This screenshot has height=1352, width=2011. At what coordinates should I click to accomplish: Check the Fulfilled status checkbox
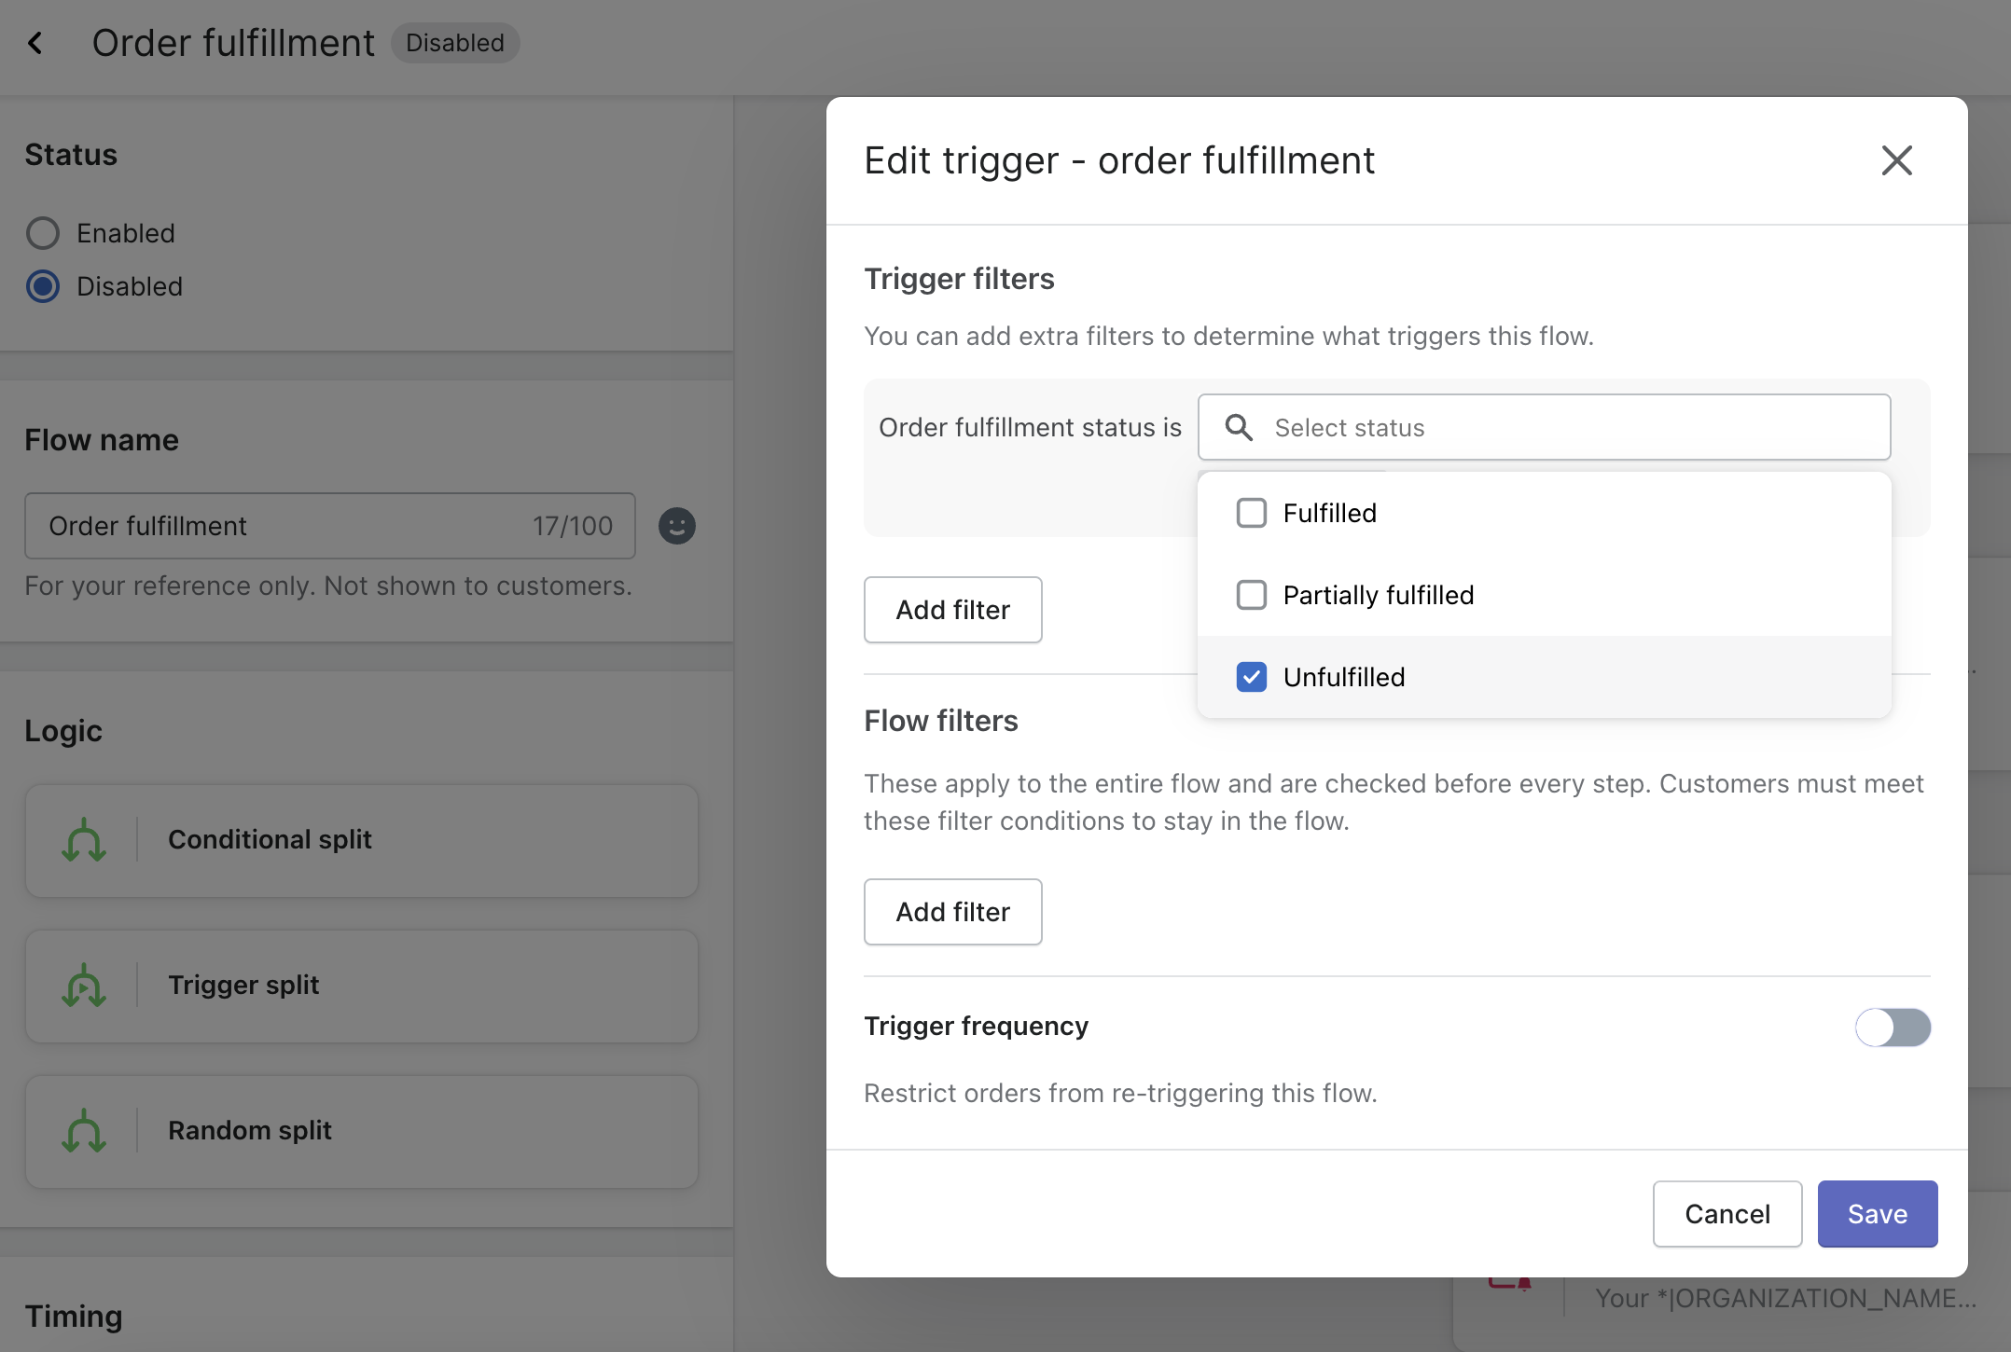(1251, 513)
